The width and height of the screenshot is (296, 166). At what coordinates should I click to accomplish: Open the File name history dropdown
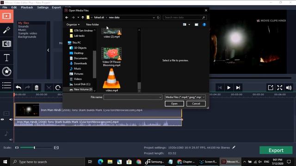tap(160, 97)
